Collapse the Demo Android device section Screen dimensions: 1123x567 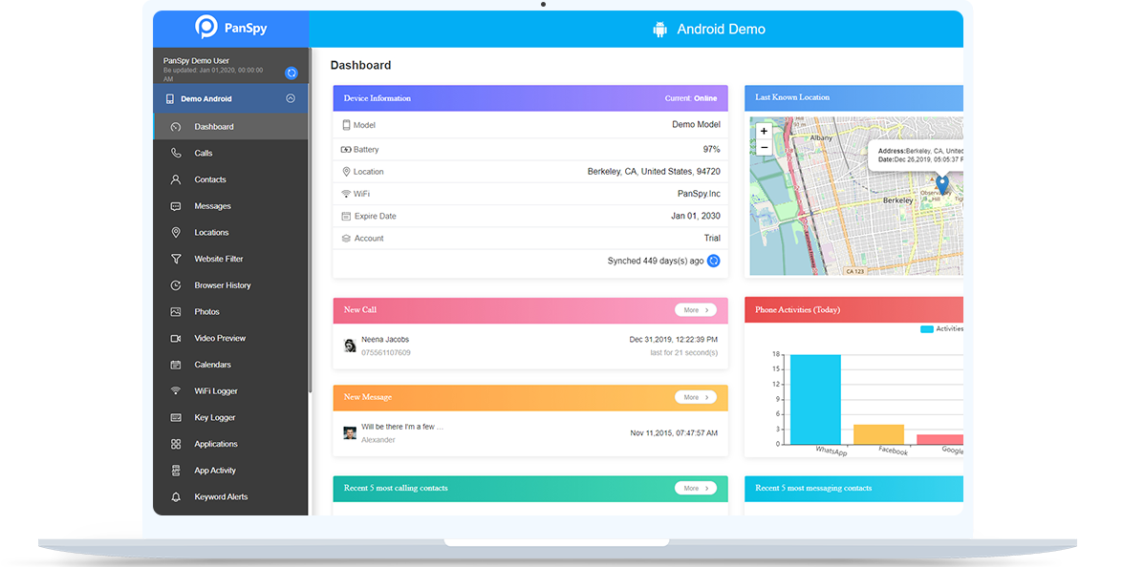290,98
